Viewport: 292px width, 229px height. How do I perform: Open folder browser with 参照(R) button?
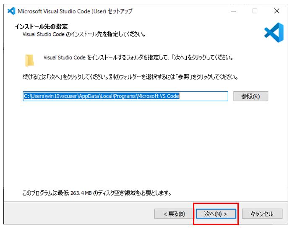pyautogui.click(x=250, y=96)
